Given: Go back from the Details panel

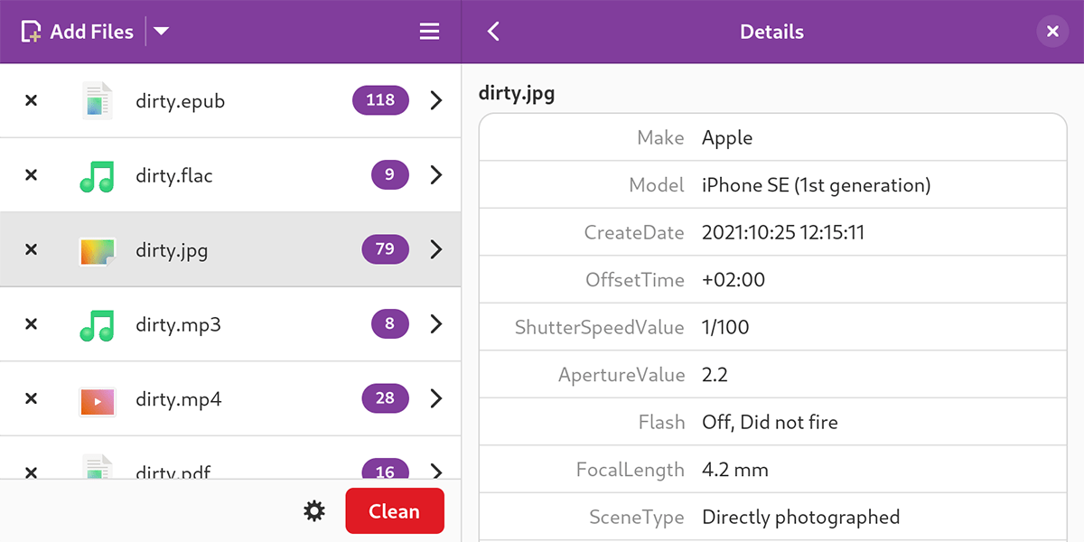Looking at the screenshot, I should tap(493, 31).
